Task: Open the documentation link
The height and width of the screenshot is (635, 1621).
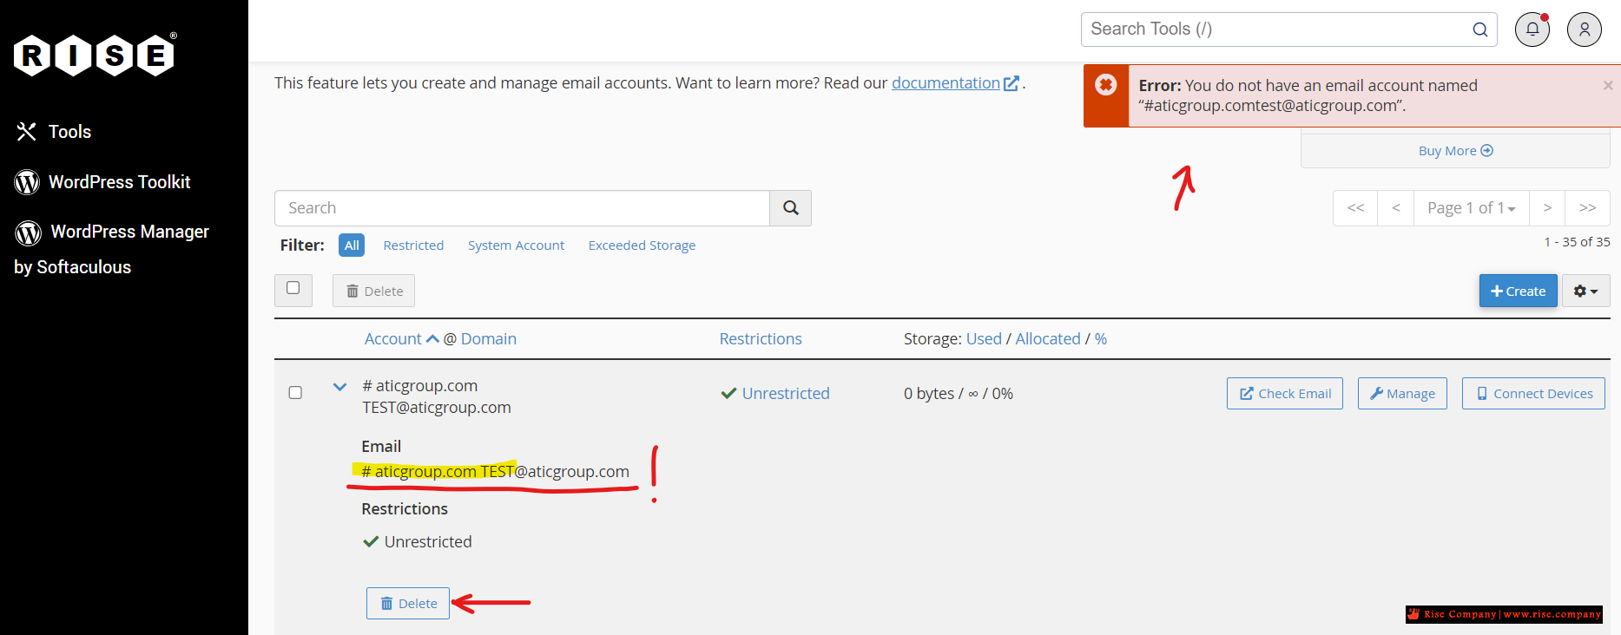Action: pyautogui.click(x=946, y=83)
